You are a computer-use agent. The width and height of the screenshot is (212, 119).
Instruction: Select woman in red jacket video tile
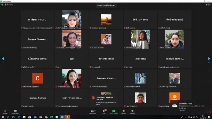[72, 78]
